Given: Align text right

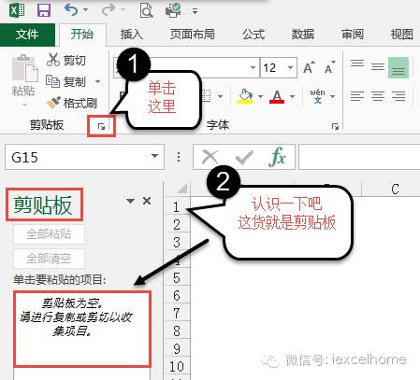Looking at the screenshot, I should click(398, 96).
